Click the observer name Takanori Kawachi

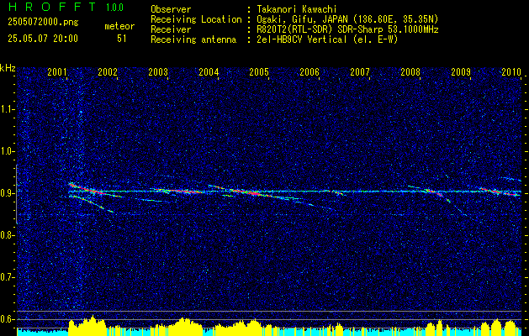coord(295,9)
